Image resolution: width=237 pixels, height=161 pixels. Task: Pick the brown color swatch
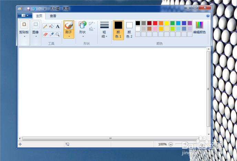click(x=150, y=29)
